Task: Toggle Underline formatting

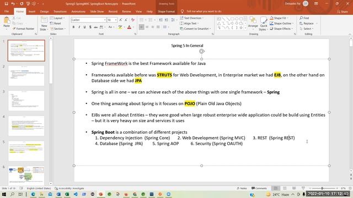Action: tap(84, 27)
